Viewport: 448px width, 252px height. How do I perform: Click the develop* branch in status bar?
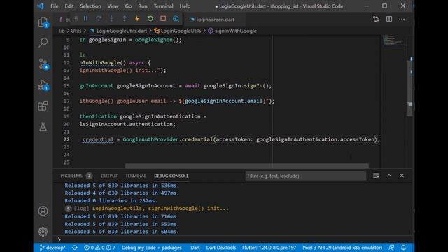(x=52, y=248)
